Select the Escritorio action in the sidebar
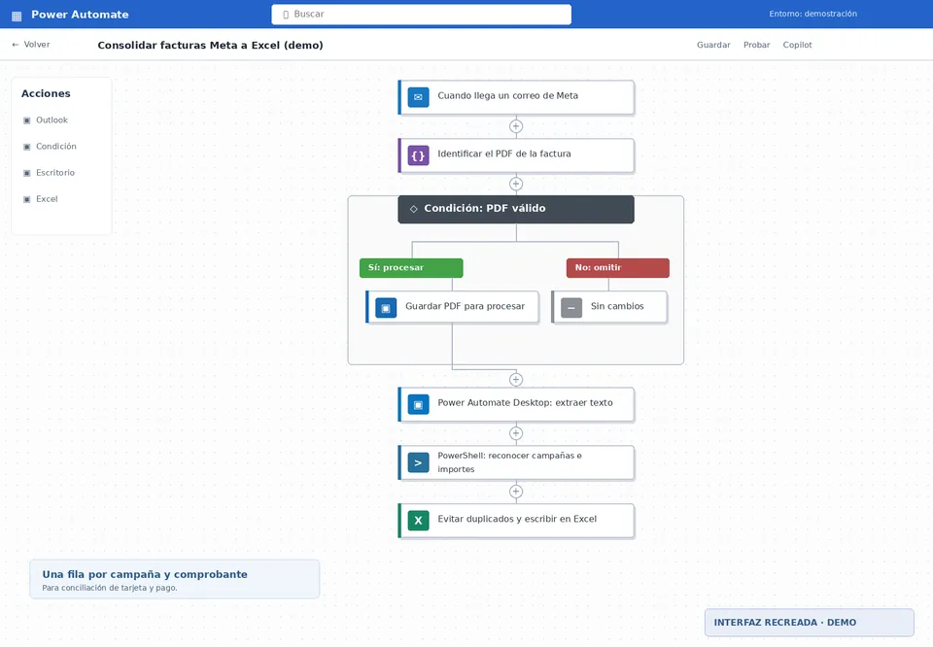 49,173
